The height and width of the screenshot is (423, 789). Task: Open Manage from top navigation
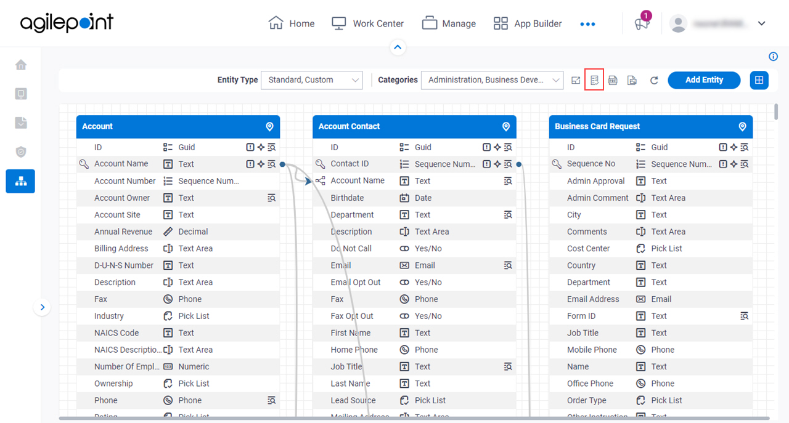[x=449, y=23]
